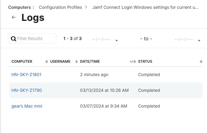This screenshot has width=207, height=133.
Task: Open the HN-SKY-Z1801 computer link
Action: pos(26,75)
